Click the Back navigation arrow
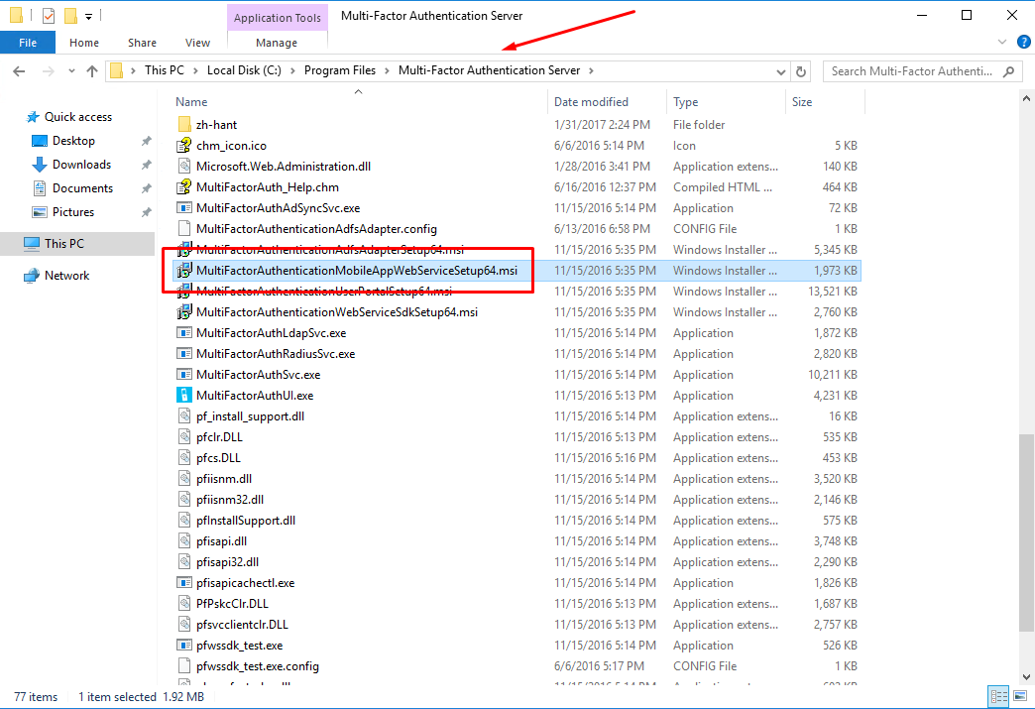Screen dimensions: 1035x709 click(x=19, y=71)
